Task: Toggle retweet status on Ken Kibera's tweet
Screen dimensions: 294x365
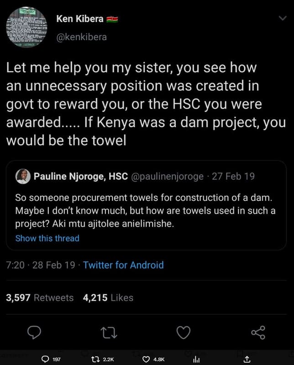Action: point(109,333)
